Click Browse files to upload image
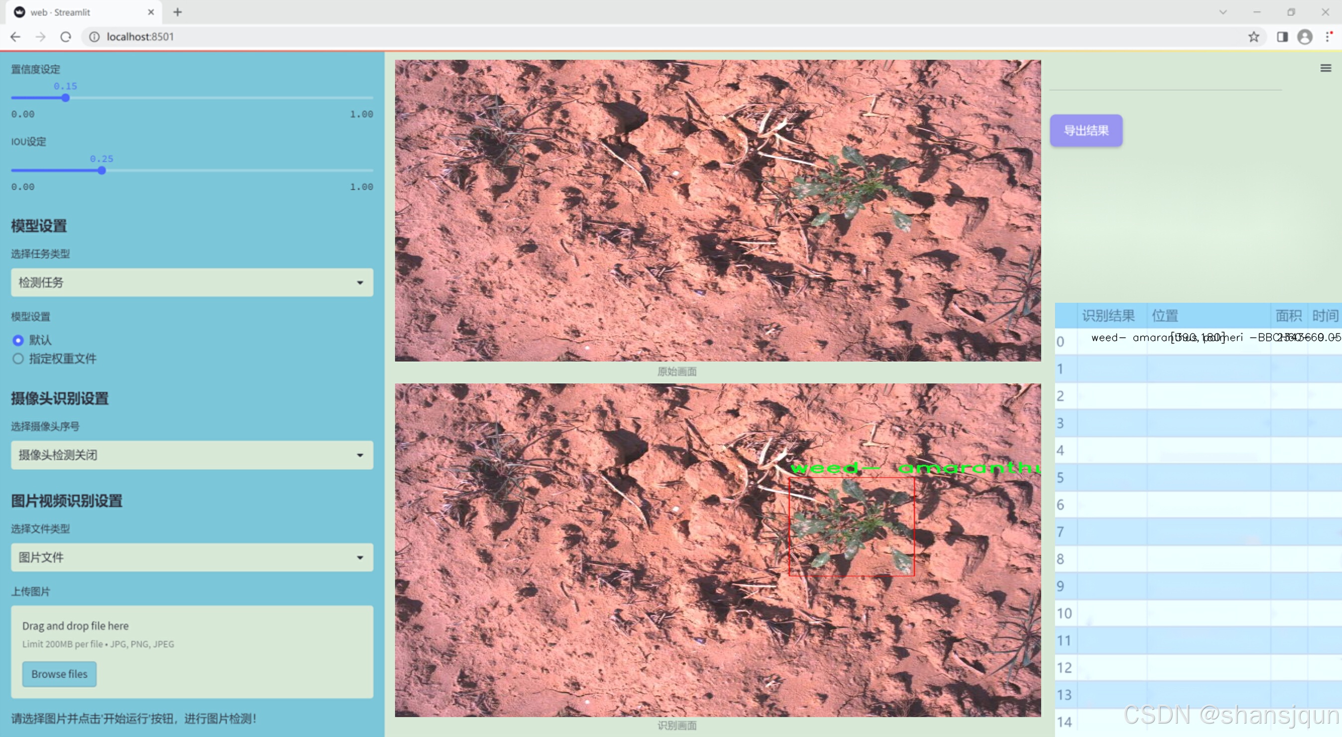This screenshot has width=1342, height=737. (59, 674)
